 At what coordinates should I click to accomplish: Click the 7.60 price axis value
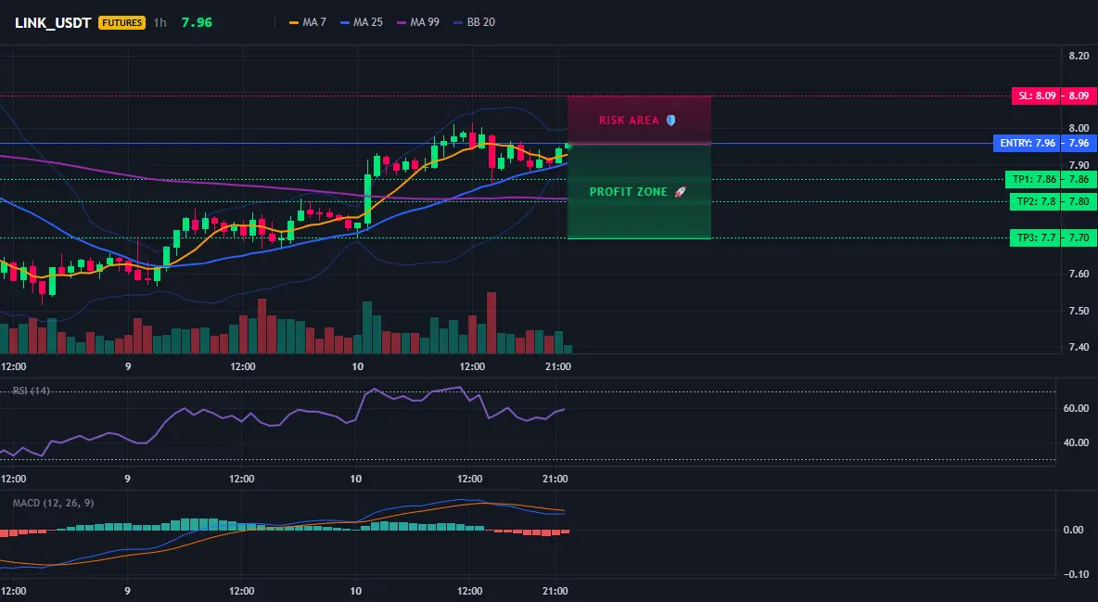pos(1079,274)
